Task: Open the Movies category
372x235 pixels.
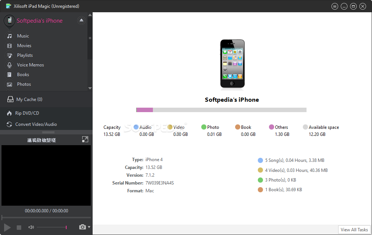Action: (24, 46)
